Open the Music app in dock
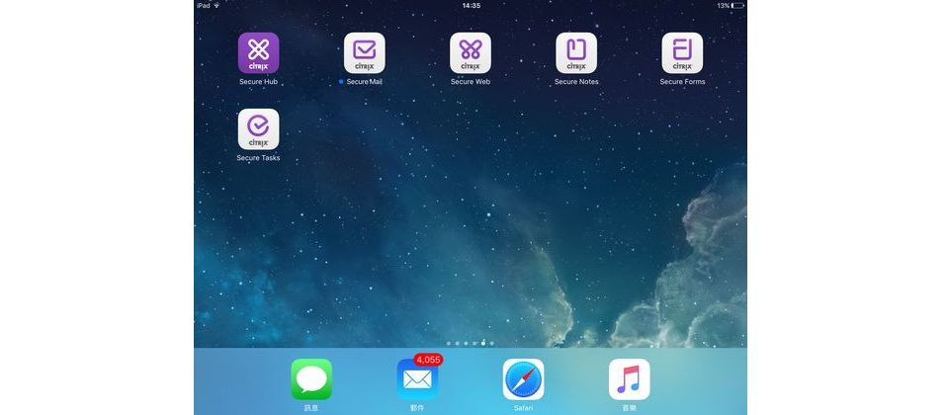The height and width of the screenshot is (415, 949). tap(630, 379)
